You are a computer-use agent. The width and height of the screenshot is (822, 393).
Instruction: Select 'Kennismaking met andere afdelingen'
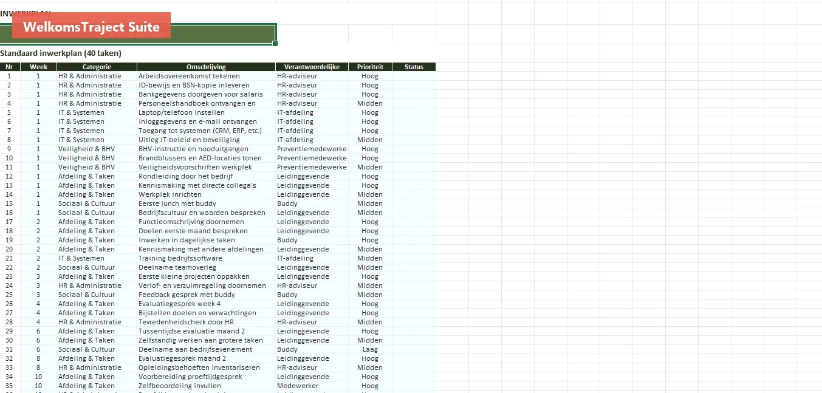tap(207, 249)
